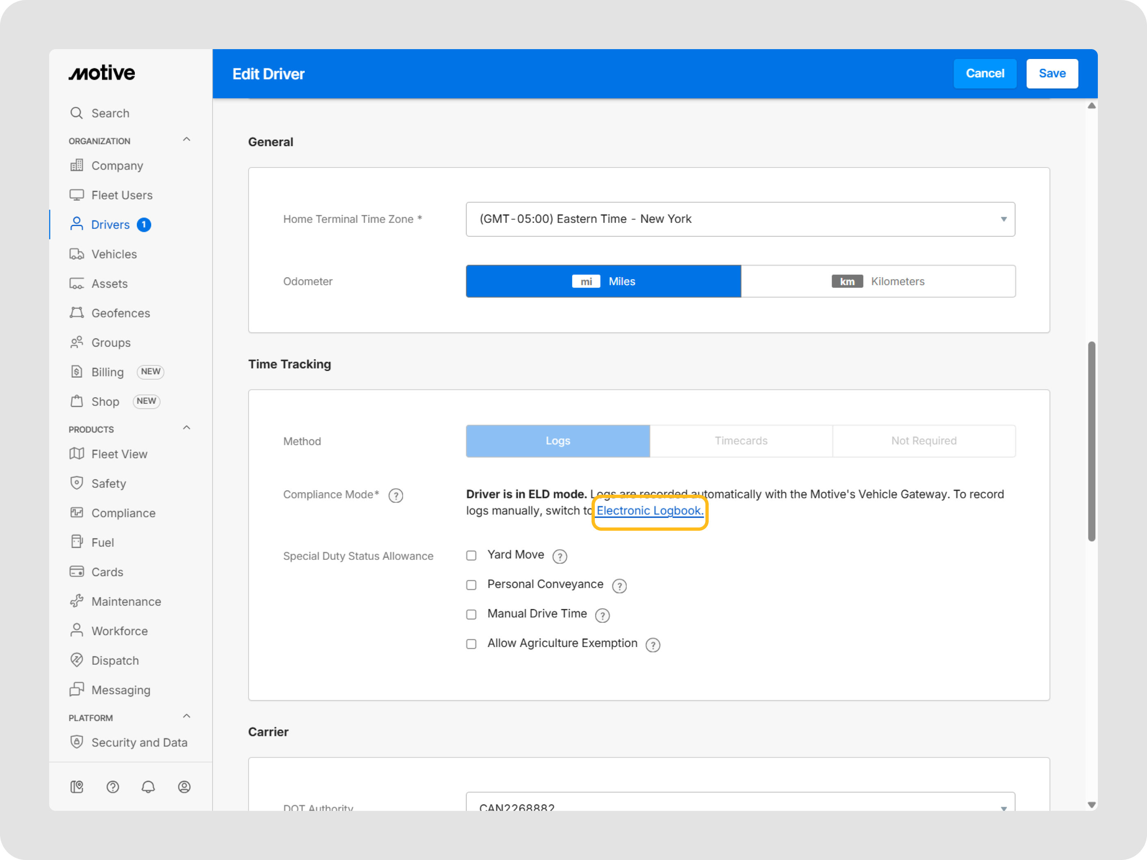Screen dimensions: 1147x860
Task: Click help icon beside Yard Move
Action: pyautogui.click(x=560, y=556)
